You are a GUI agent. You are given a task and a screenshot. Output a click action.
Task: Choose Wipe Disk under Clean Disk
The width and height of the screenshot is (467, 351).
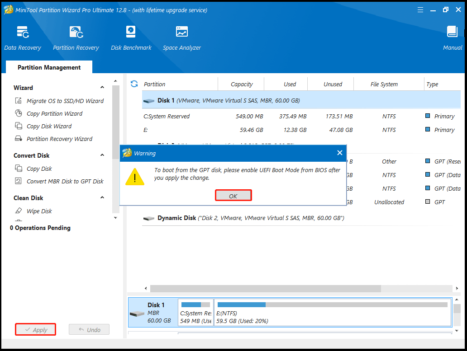pyautogui.click(x=33, y=211)
